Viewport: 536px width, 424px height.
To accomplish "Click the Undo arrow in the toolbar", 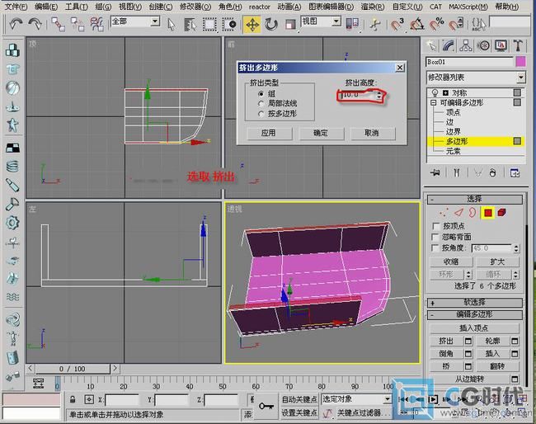I will pyautogui.click(x=16, y=24).
